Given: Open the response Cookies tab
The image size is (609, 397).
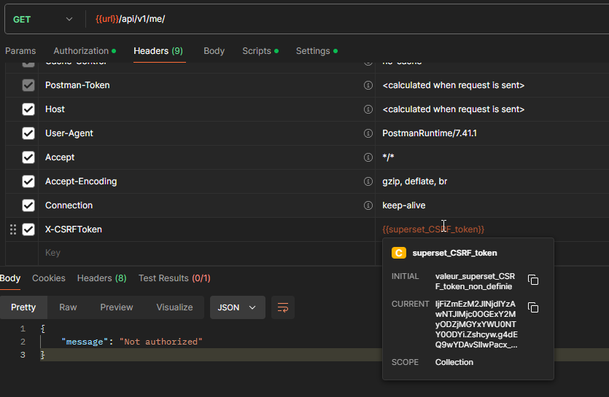Looking at the screenshot, I should coord(49,278).
